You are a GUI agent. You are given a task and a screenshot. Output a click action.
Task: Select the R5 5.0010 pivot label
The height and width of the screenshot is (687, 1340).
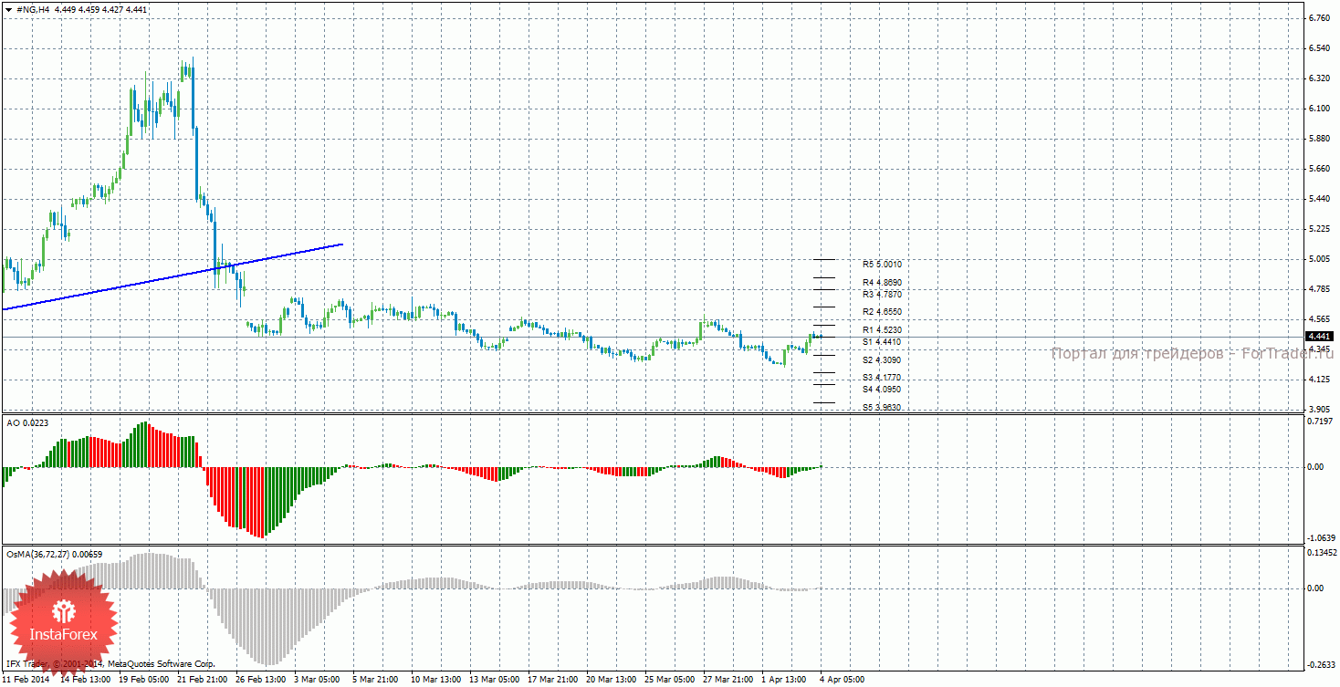[882, 264]
